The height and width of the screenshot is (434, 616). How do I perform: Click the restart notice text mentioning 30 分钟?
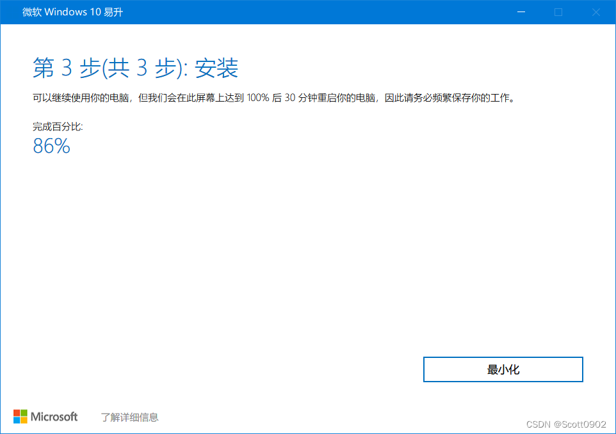coord(274,98)
